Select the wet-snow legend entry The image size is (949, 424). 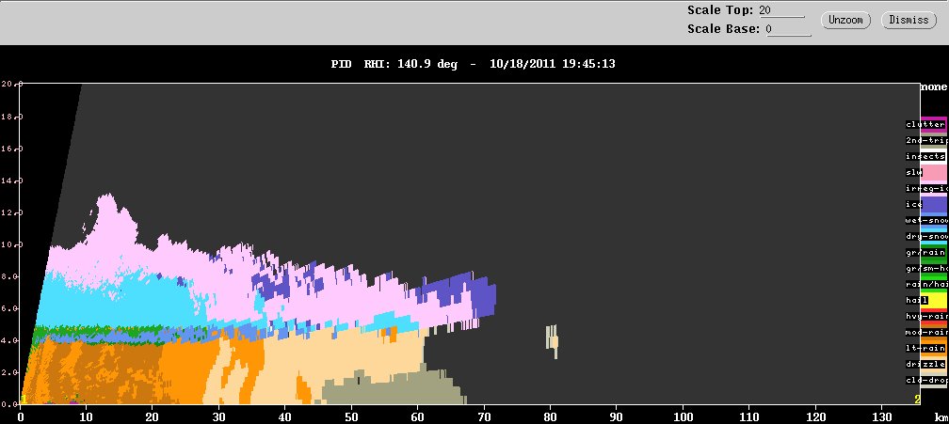(926, 220)
